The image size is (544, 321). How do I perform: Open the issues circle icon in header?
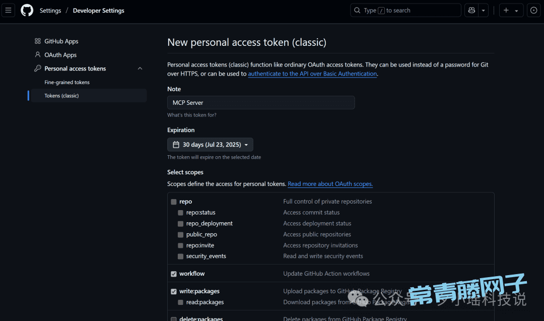click(x=533, y=11)
